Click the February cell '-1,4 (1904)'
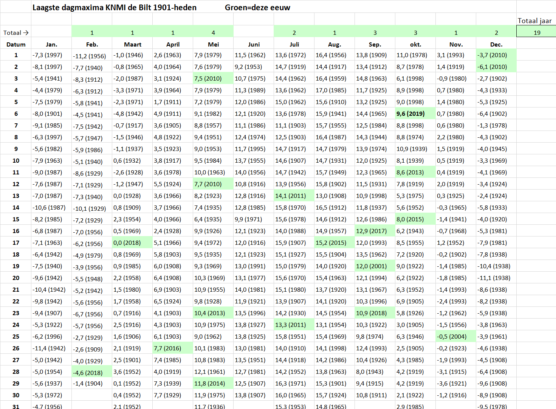Viewport: 556px width, 409px height. pyautogui.click(x=92, y=383)
